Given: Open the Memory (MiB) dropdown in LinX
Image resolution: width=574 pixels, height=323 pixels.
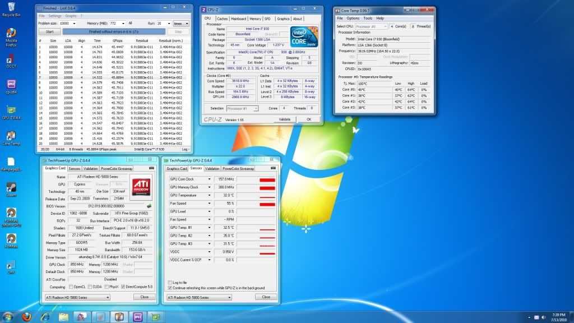Looking at the screenshot, I should point(123,24).
